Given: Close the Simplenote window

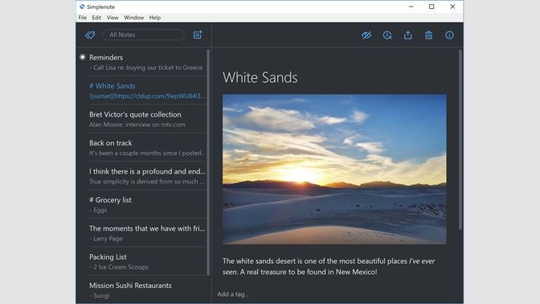Looking at the screenshot, I should click(x=452, y=6).
